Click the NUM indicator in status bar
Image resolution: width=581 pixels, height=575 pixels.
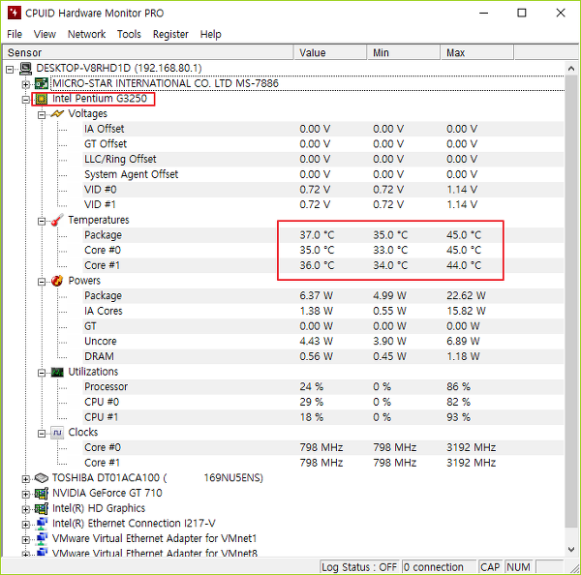point(518,567)
